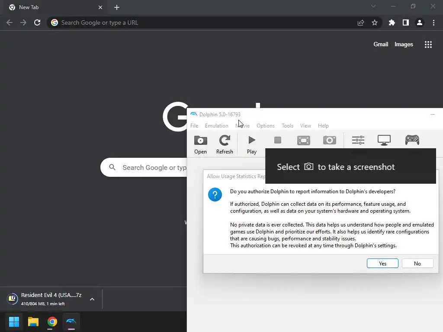
Task: Open the Emulation menu in Dolphin
Action: click(x=217, y=126)
